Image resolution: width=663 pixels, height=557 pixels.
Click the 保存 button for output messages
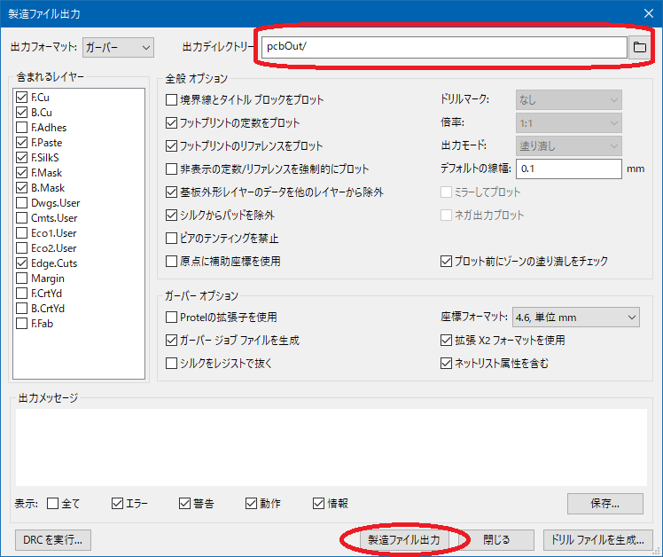604,503
